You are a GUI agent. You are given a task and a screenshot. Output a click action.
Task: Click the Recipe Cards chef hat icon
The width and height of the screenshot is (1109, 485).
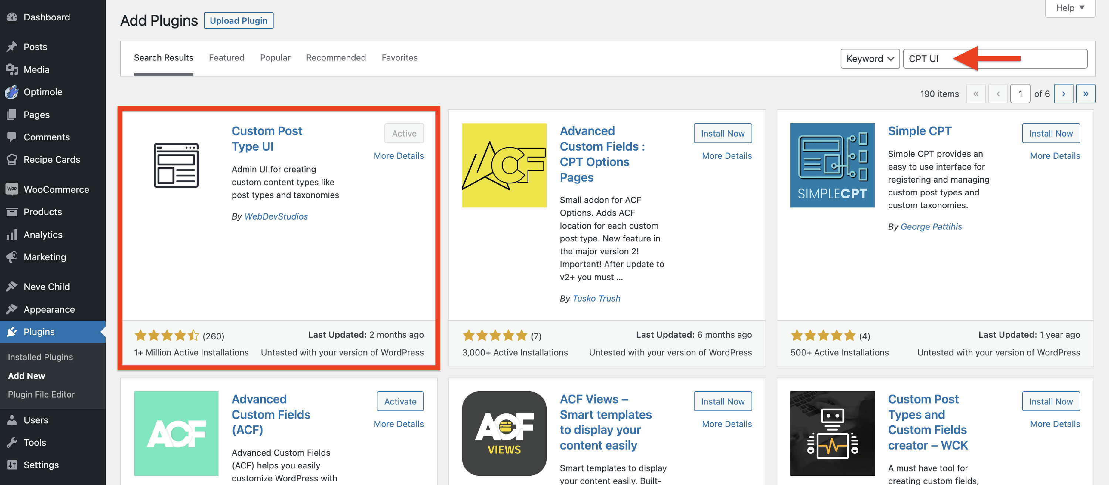point(12,159)
